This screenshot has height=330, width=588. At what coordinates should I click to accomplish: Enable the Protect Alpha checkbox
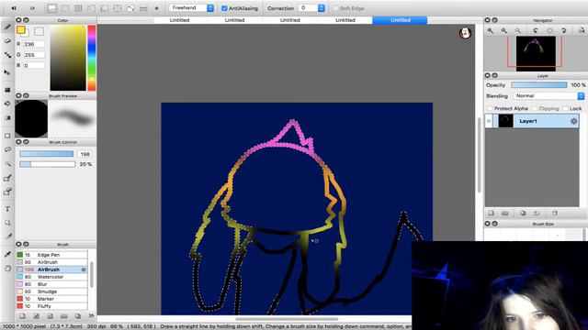point(490,108)
